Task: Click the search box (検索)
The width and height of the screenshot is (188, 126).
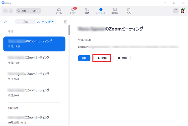Action: 29,11
